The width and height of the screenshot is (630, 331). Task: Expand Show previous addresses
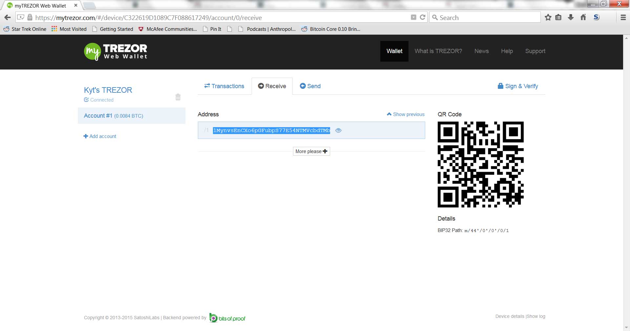[x=406, y=114]
